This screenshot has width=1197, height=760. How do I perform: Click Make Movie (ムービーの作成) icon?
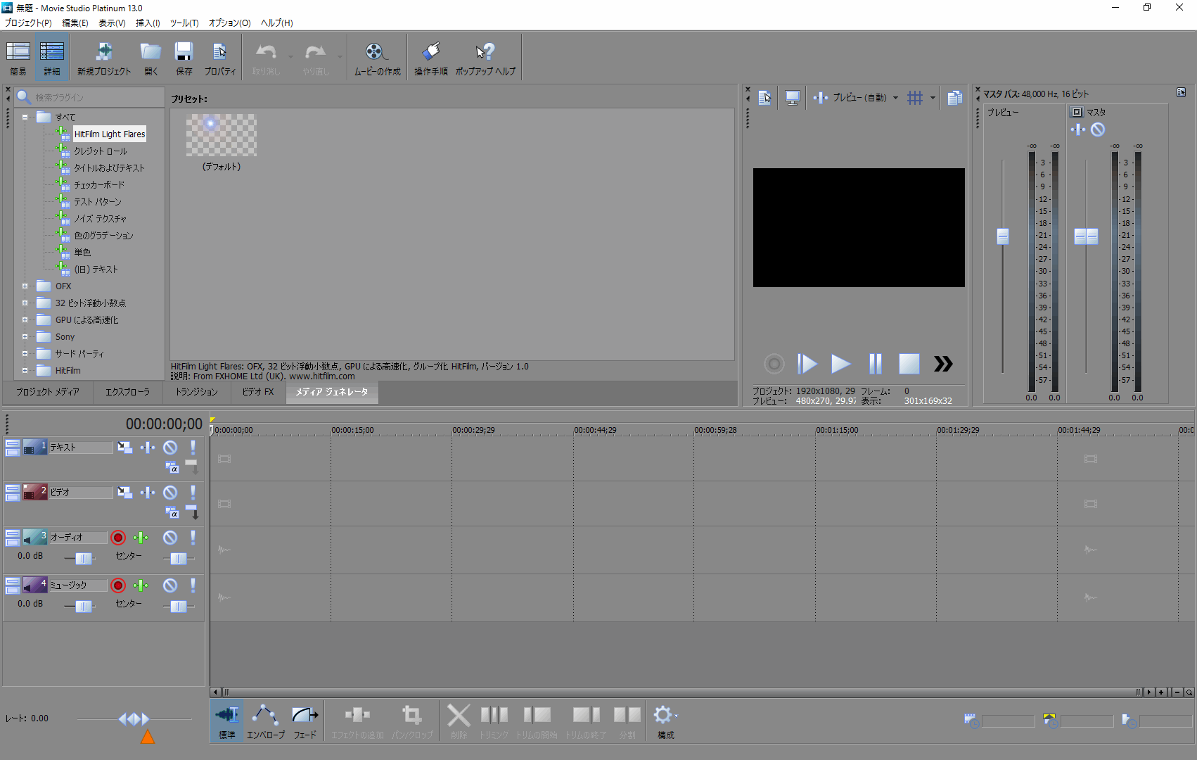point(377,58)
